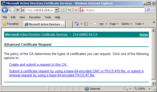Go back with the Back arrow button

(5, 10)
